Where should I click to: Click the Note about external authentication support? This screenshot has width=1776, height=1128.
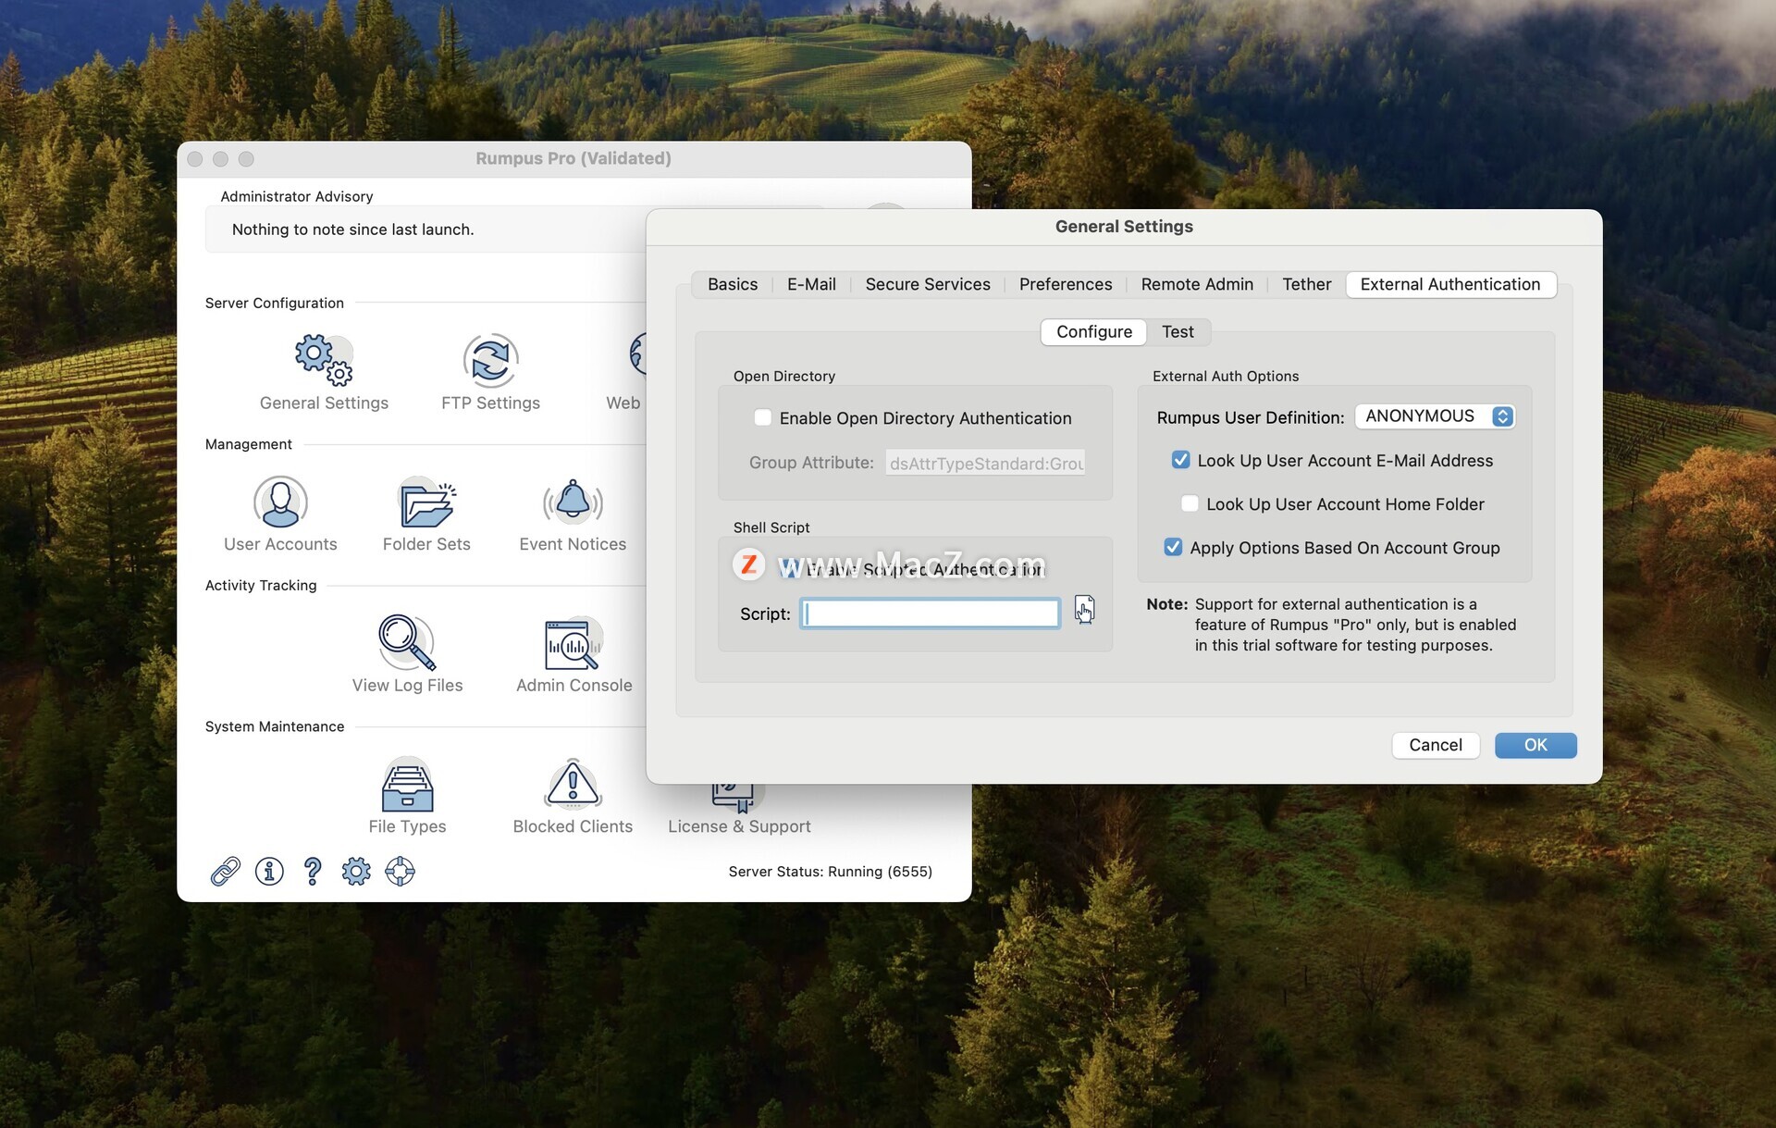point(1331,625)
